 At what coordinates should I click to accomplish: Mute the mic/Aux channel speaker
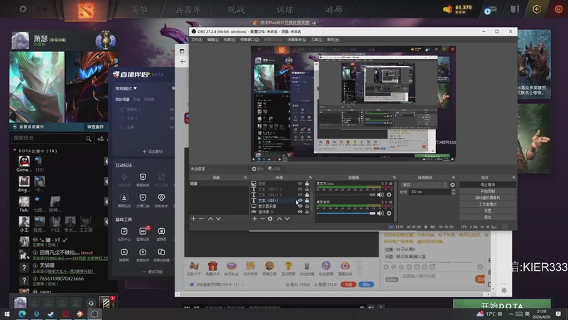(380, 195)
